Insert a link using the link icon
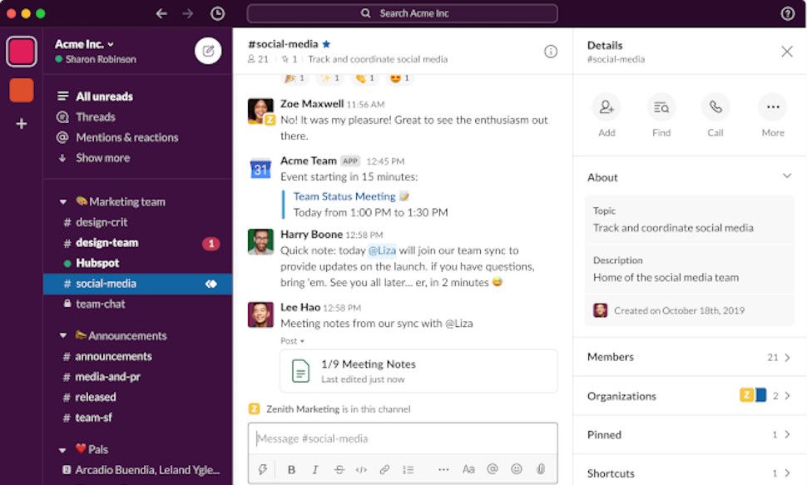The width and height of the screenshot is (807, 485). (384, 469)
